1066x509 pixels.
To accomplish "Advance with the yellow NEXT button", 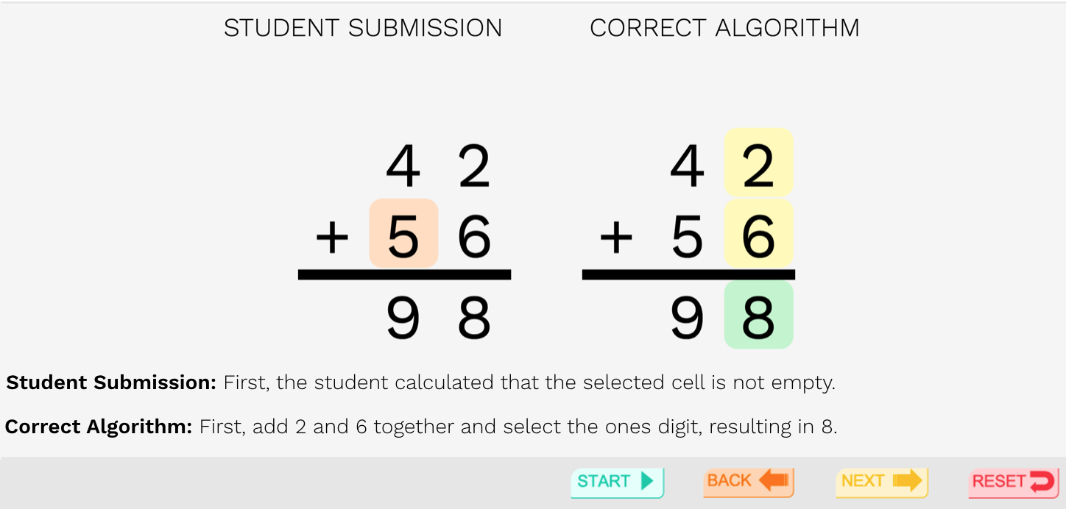I will tap(881, 482).
